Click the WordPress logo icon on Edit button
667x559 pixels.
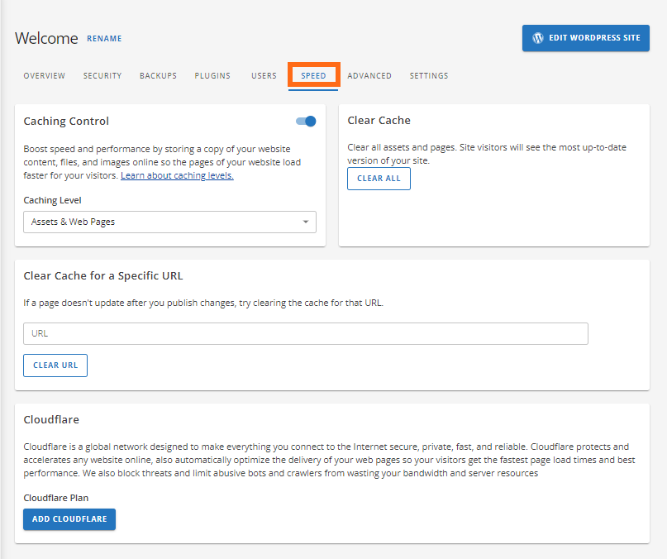pyautogui.click(x=538, y=38)
